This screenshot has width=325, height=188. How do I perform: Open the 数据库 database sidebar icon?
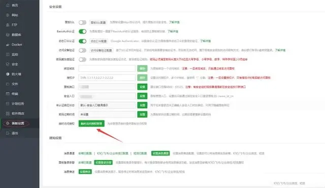click(8, 35)
